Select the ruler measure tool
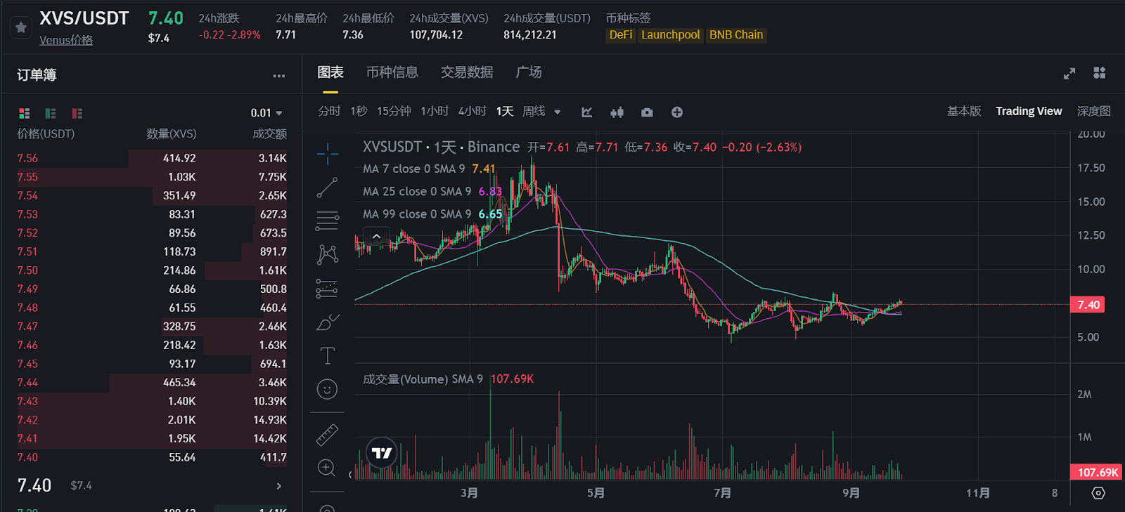 pyautogui.click(x=328, y=435)
